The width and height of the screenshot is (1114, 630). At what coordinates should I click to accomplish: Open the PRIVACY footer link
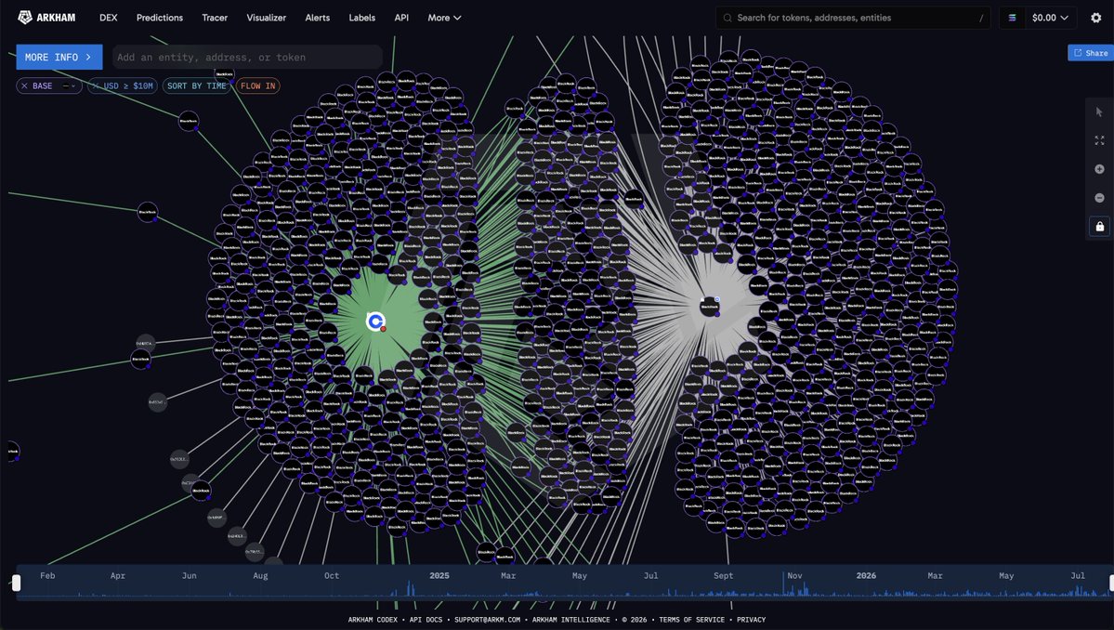coord(751,620)
